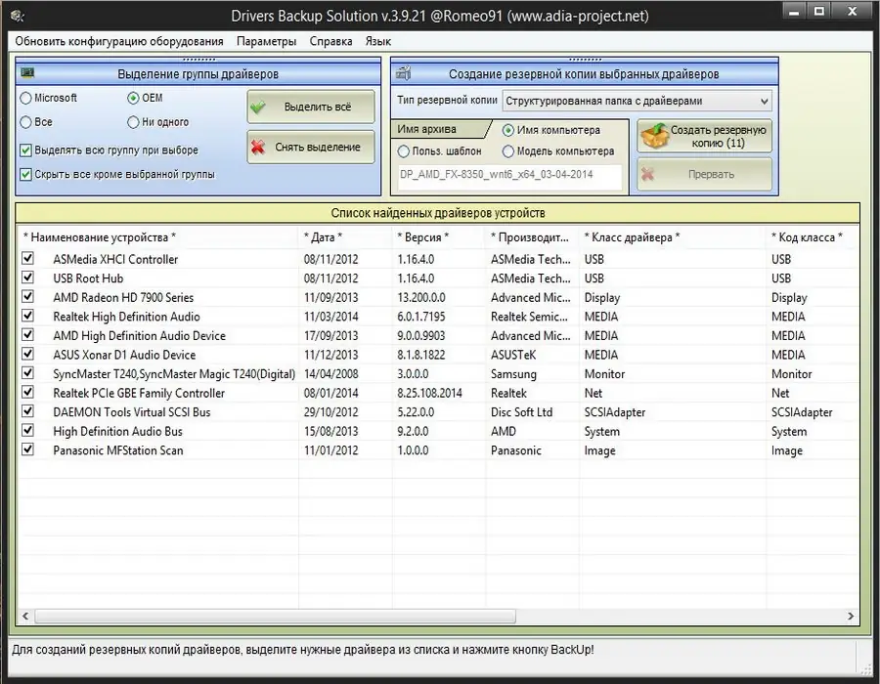Open the Параметры menu

(x=267, y=41)
